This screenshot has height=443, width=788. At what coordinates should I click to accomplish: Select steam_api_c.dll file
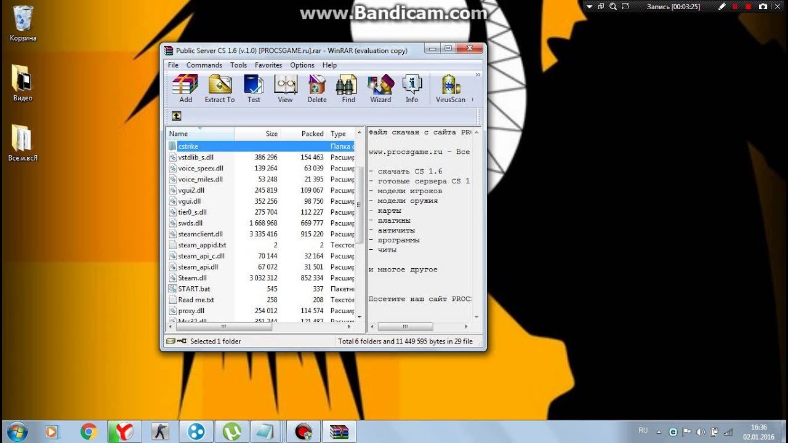click(x=260, y=257)
